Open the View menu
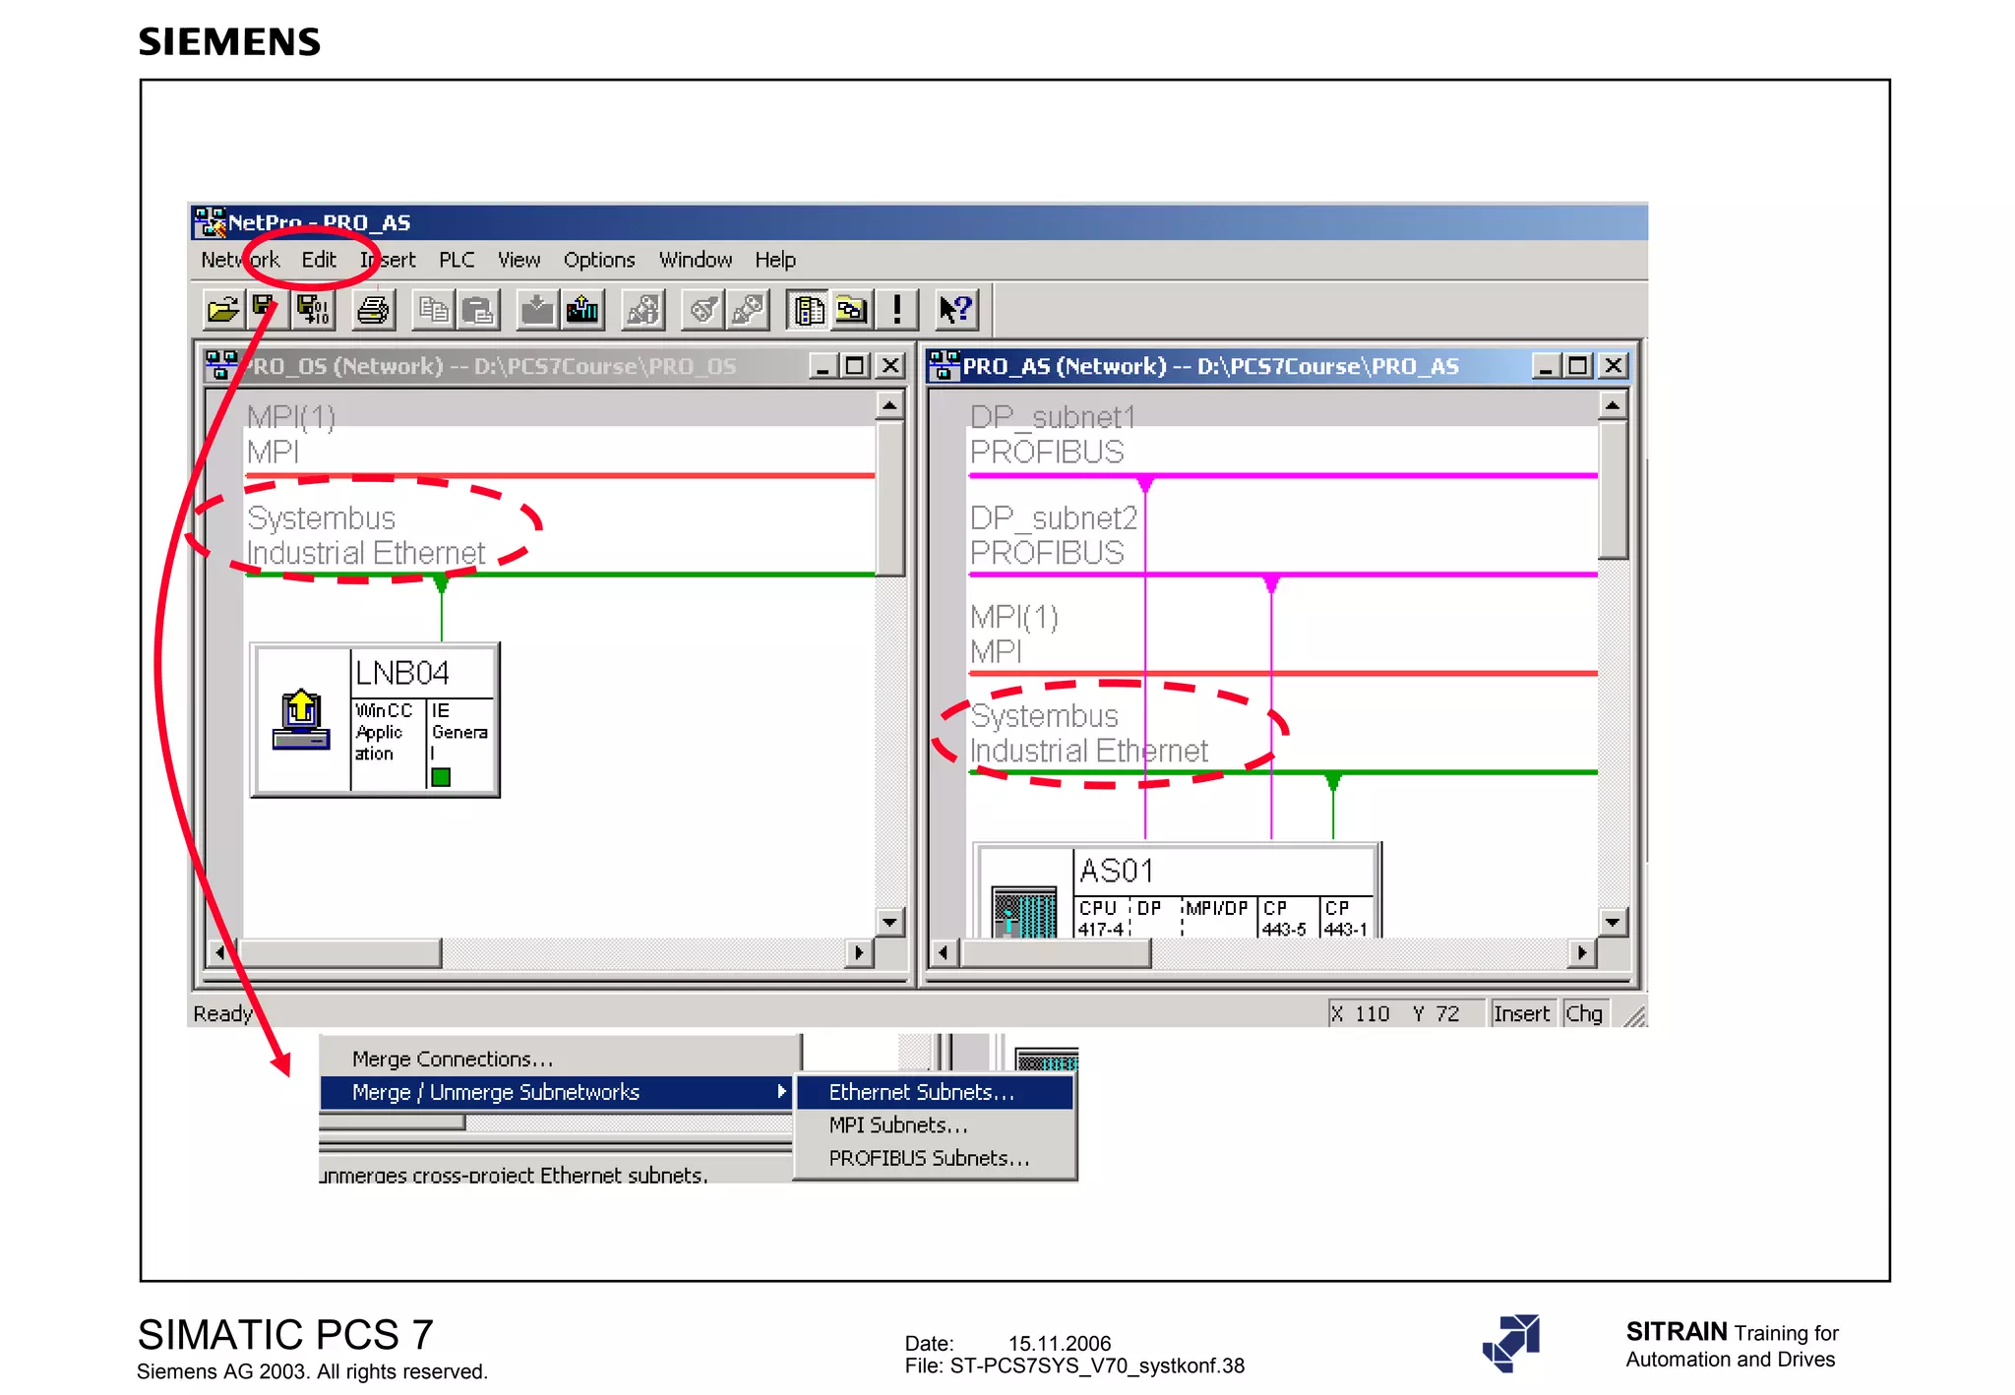Viewport: 2015px width, 1395px height. (x=519, y=260)
